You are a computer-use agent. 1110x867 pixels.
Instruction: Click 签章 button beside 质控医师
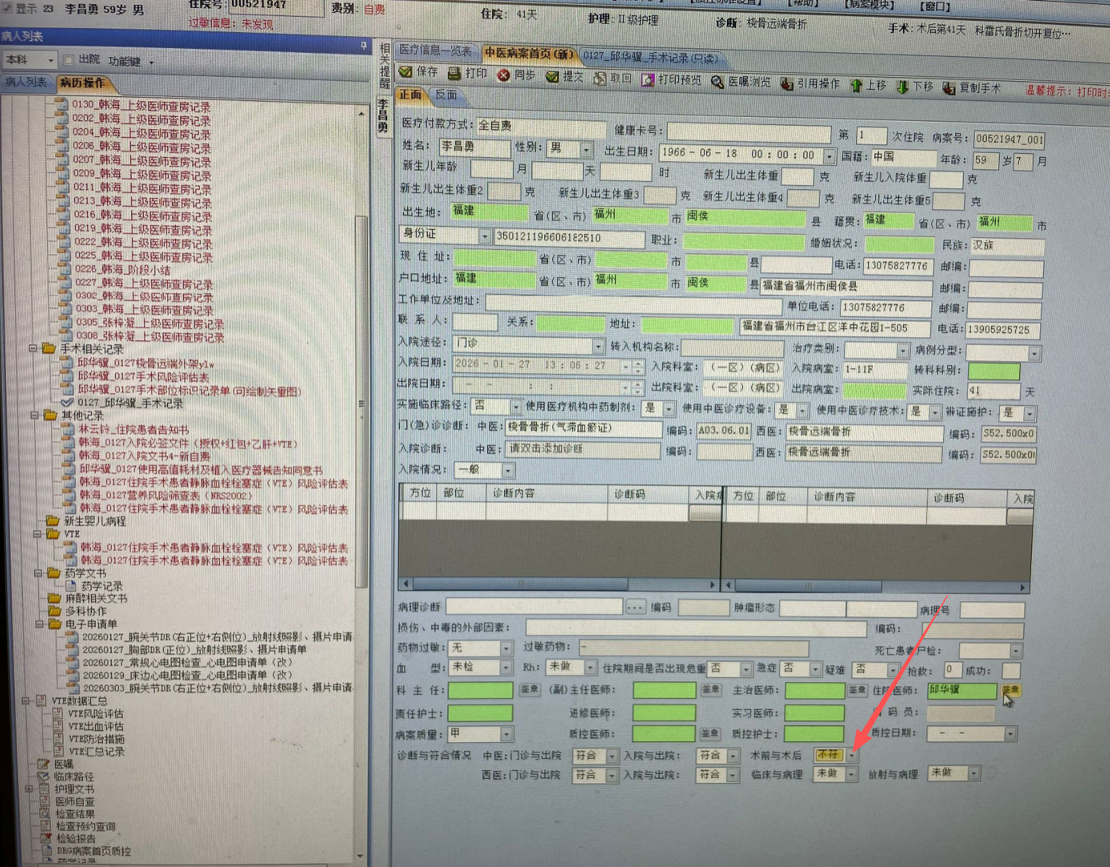710,733
